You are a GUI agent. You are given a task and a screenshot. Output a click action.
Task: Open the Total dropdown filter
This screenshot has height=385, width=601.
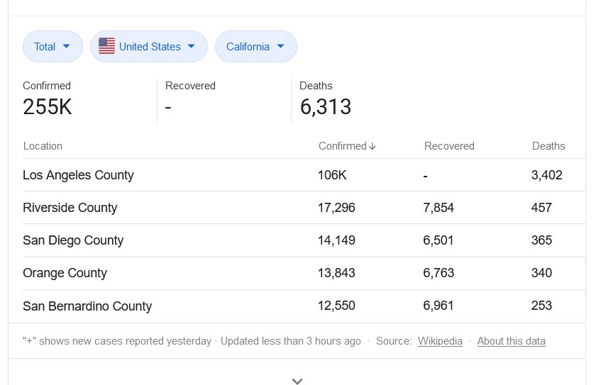53,47
